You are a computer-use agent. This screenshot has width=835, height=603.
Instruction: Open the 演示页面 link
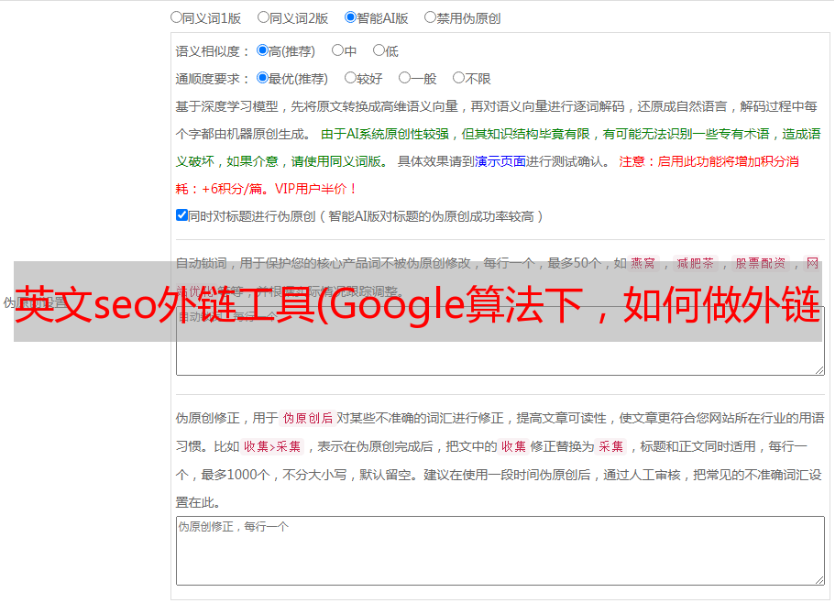point(500,161)
